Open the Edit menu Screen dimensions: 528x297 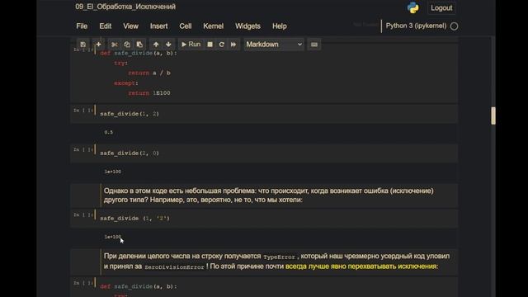[x=105, y=26]
